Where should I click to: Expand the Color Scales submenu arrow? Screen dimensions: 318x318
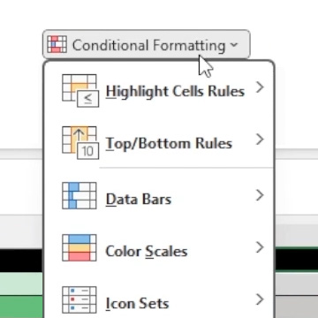(x=260, y=247)
